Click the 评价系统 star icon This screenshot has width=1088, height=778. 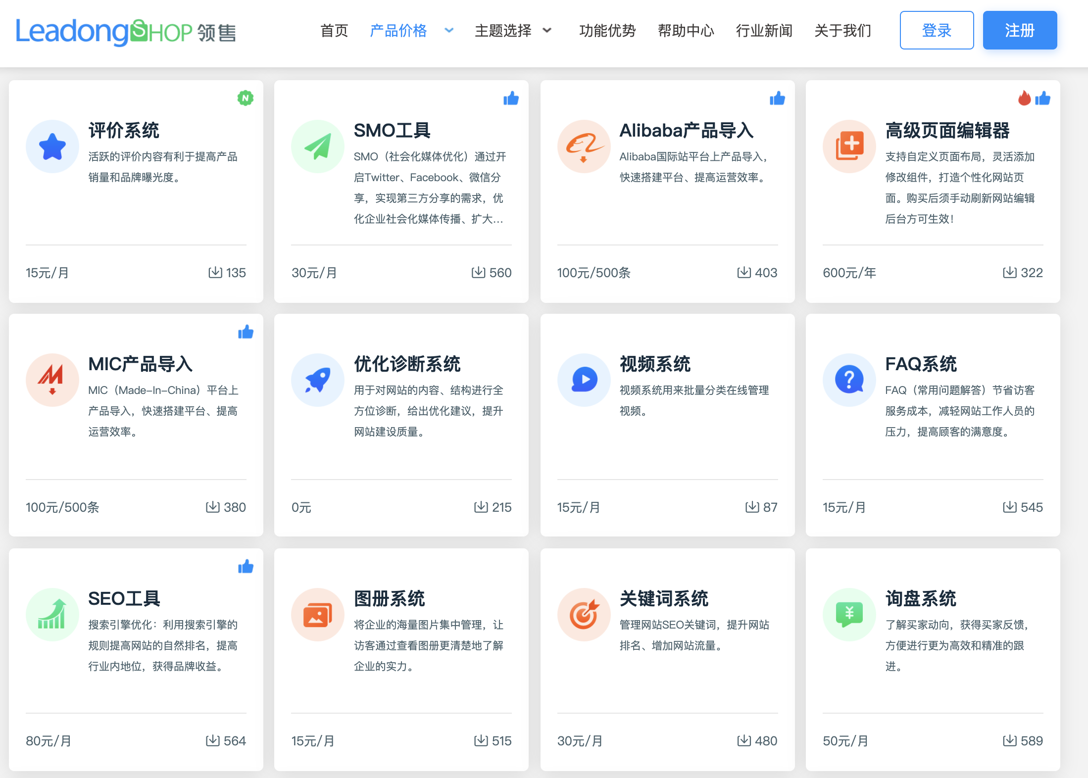click(52, 146)
